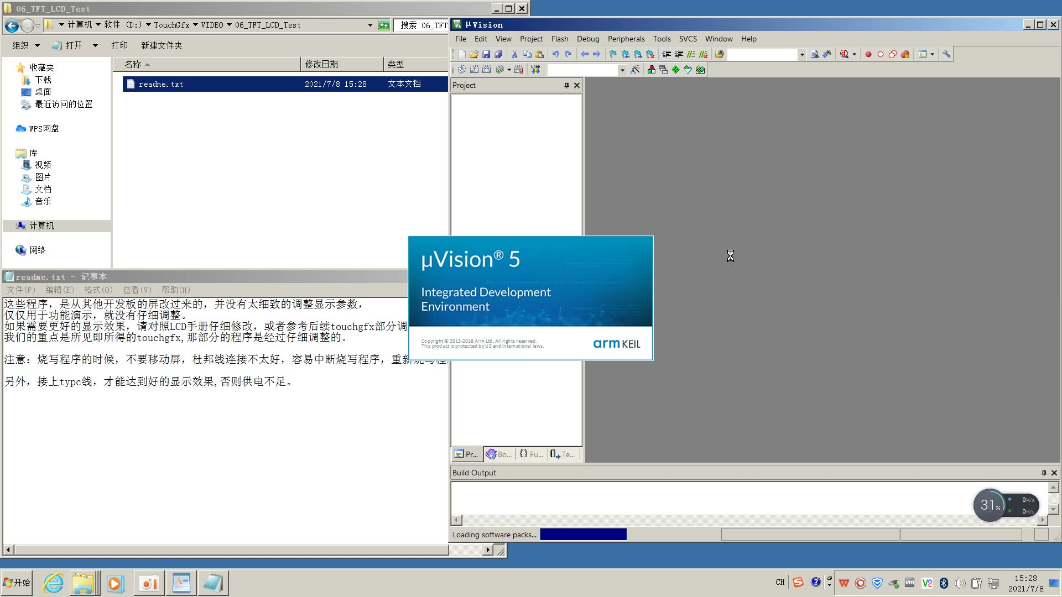Click 打印 button in Explorer toolbar

pos(119,45)
